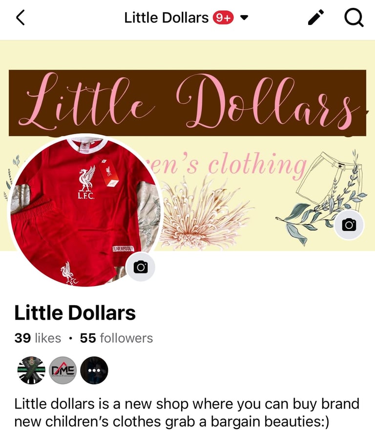The image size is (375, 432).
Task: Expand the Little Dollars profile switcher arrow
Action: 244,18
